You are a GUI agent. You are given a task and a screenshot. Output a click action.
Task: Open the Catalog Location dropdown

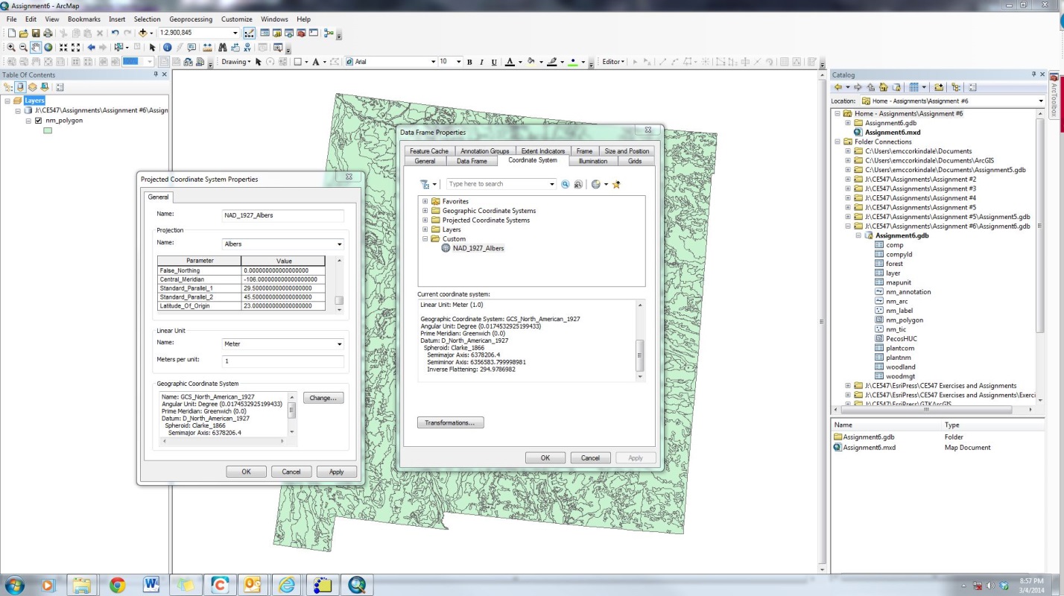1041,101
